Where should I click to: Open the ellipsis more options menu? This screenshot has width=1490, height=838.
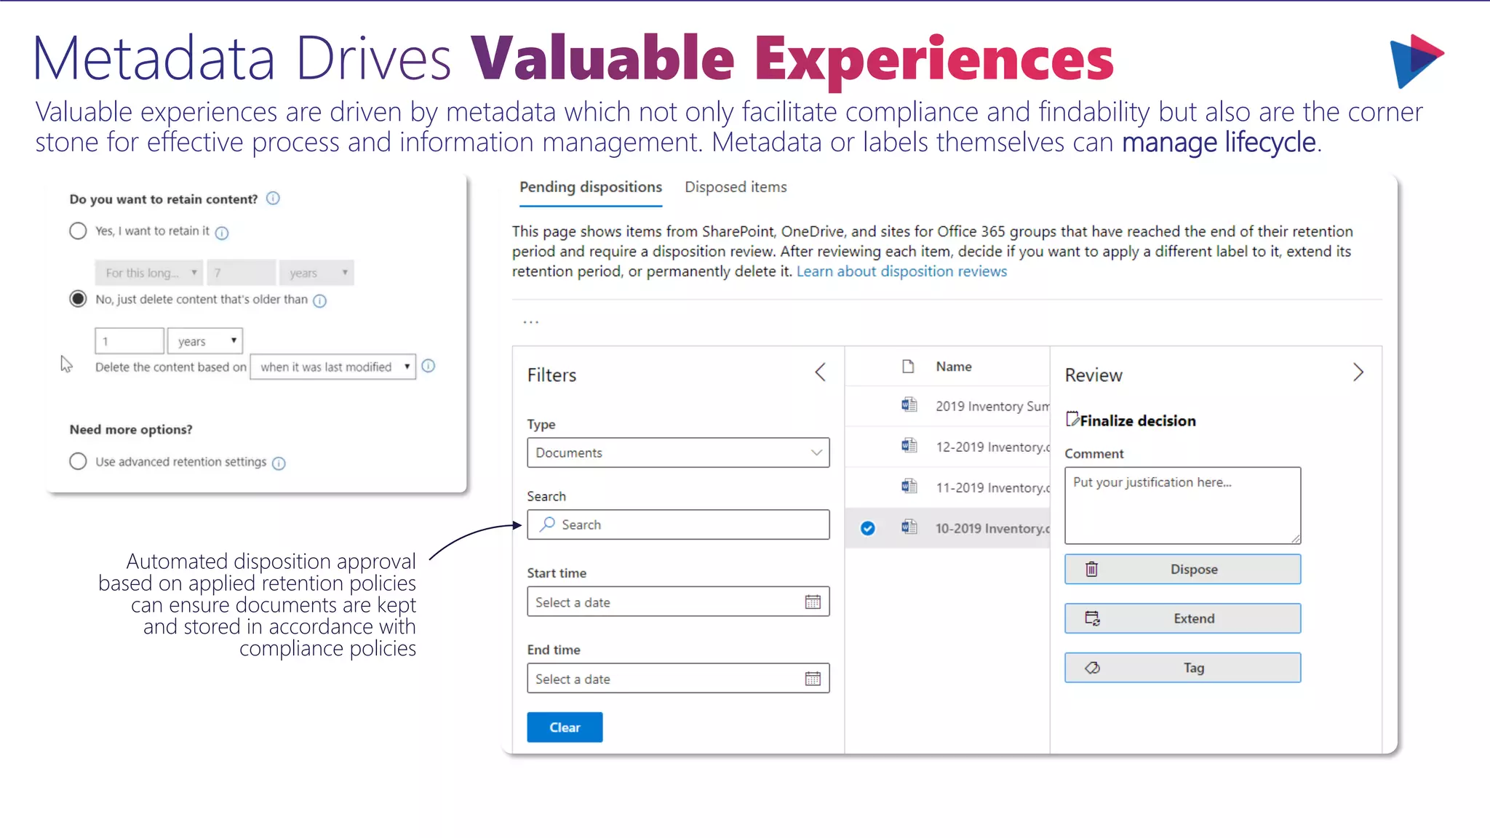[531, 322]
